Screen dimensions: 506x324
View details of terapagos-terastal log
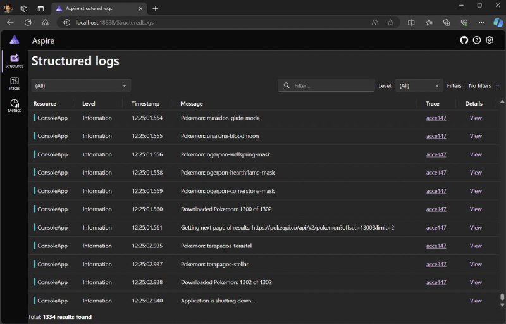tap(476, 246)
